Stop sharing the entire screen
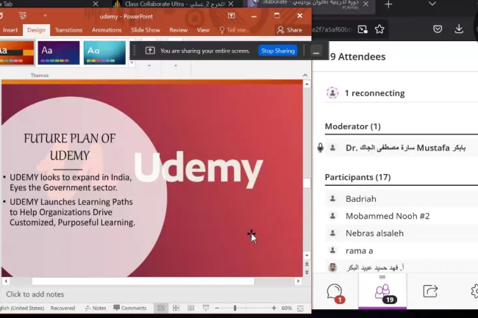Image resolution: width=478 pixels, height=318 pixels. pos(278,51)
